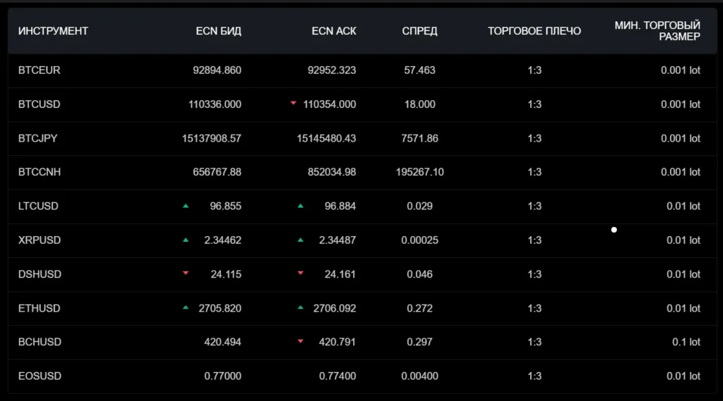Click ETHUSD spread 0.272

click(x=419, y=309)
